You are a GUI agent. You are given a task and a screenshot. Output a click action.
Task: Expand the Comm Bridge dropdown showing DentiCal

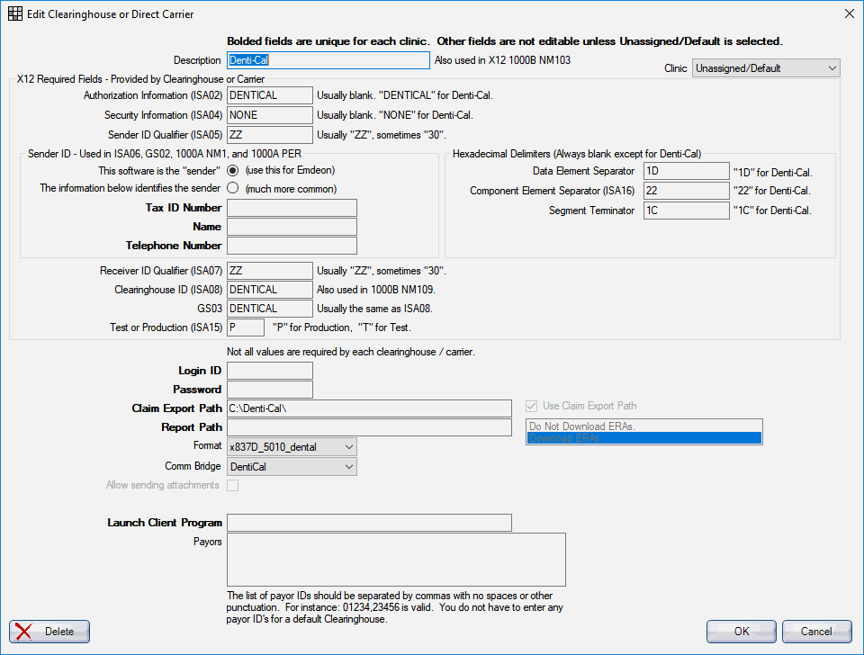tap(292, 467)
